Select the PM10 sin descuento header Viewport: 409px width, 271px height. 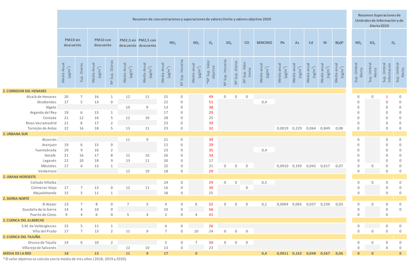coord(73,43)
